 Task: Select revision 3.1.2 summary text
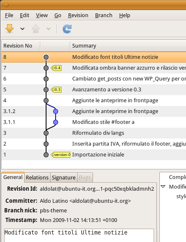(x=115, y=111)
